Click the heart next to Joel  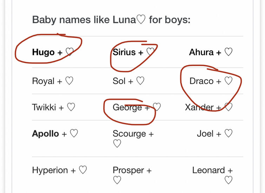click(228, 133)
